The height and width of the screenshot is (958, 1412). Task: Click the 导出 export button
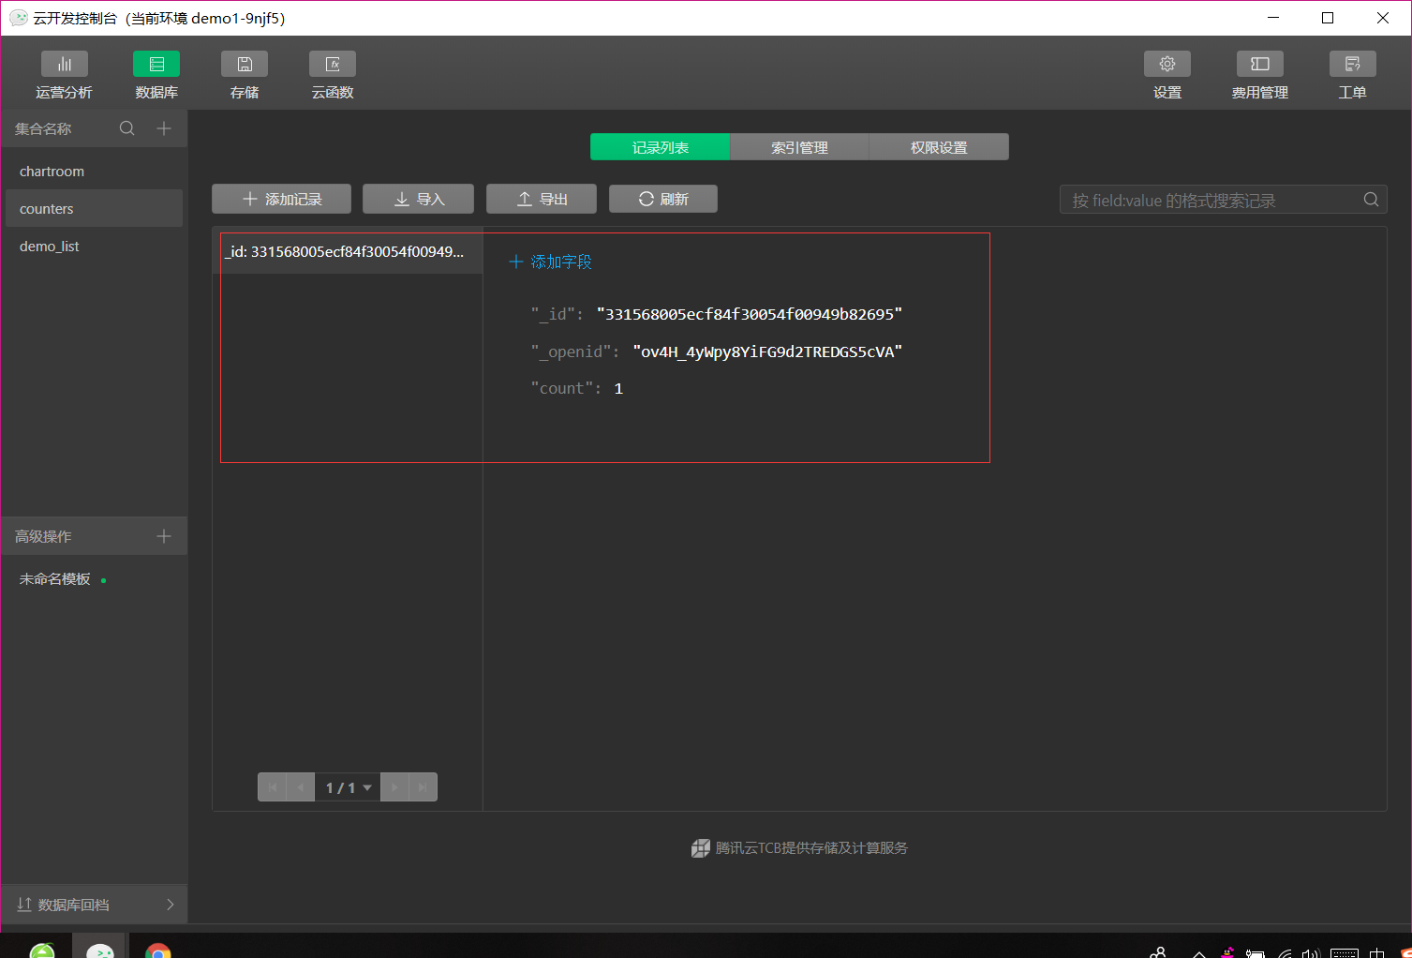(x=542, y=199)
